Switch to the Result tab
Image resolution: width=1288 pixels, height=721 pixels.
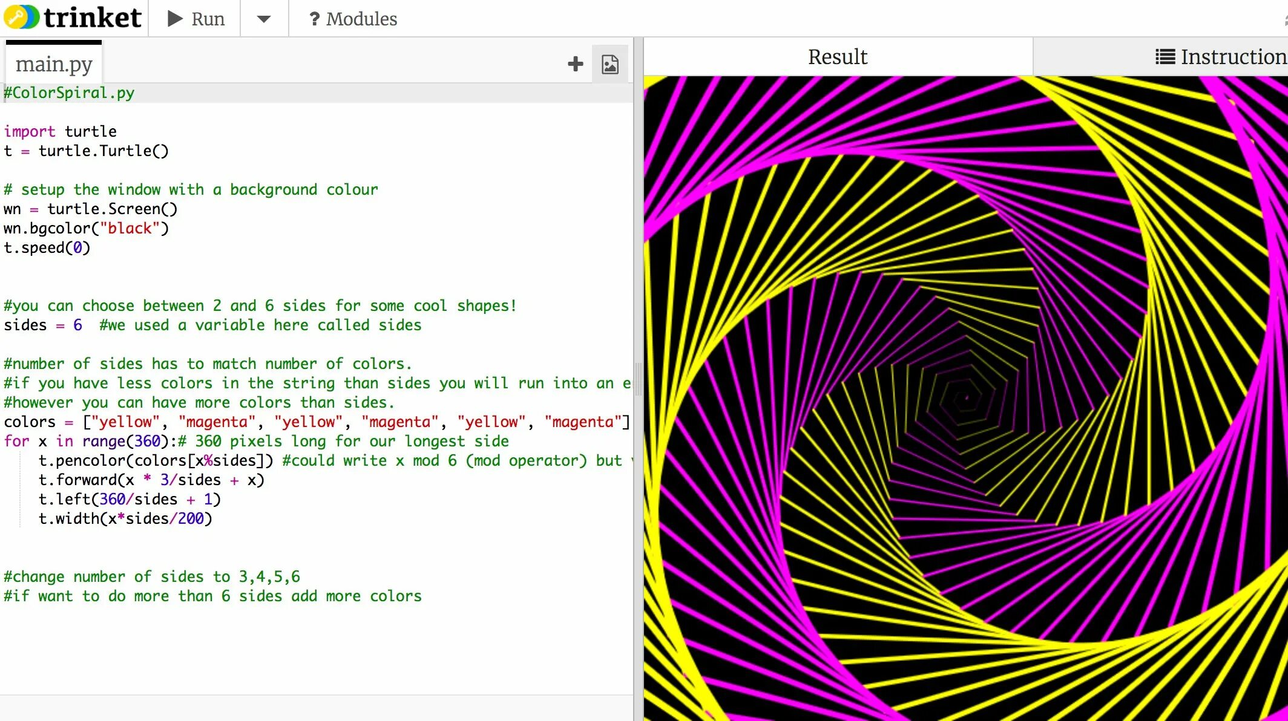(x=837, y=57)
